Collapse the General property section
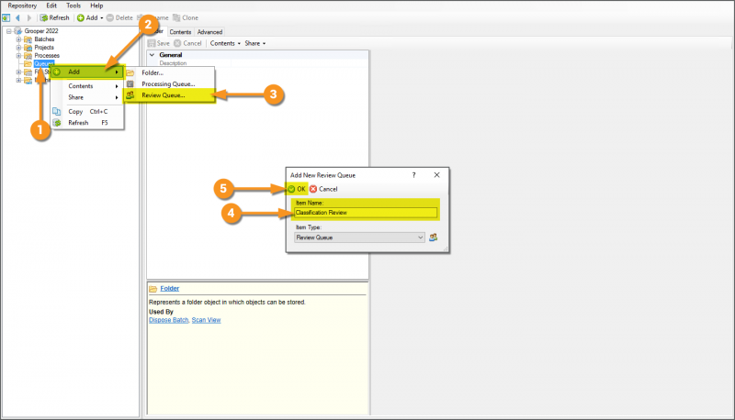Viewport: 735px width, 420px height. [x=152, y=55]
